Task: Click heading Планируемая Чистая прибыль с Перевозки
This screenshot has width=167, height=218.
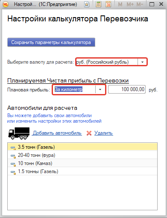Action: click(x=68, y=81)
